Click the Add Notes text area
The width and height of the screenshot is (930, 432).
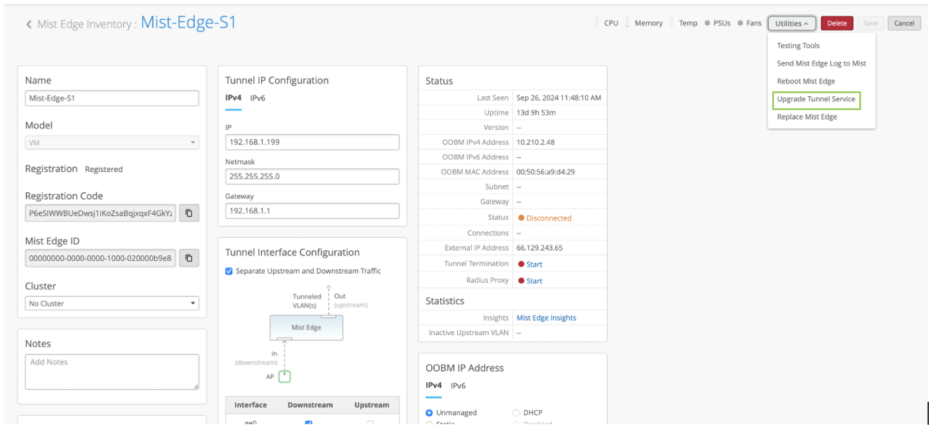112,371
